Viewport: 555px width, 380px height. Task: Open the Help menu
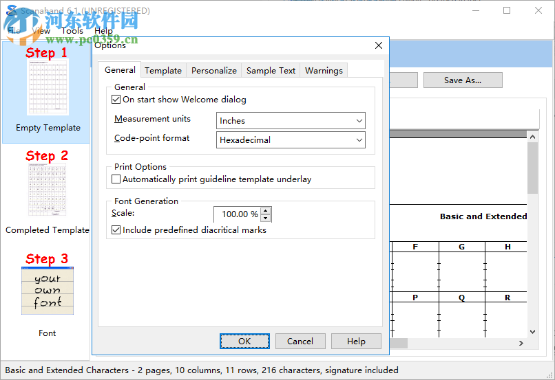coord(103,31)
